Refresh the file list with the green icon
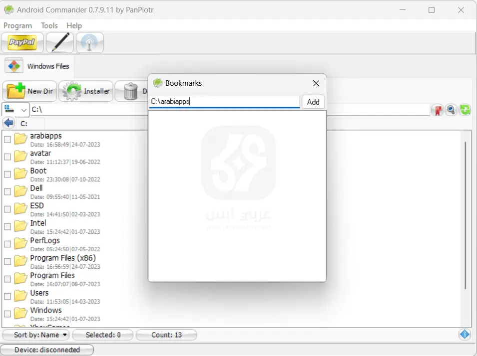Image resolution: width=477 pixels, height=356 pixels. point(465,110)
